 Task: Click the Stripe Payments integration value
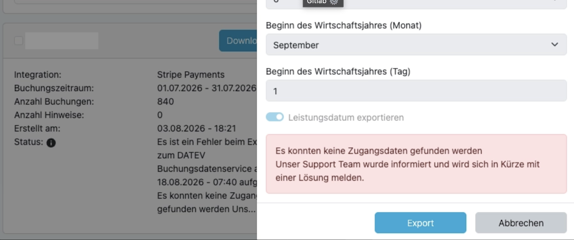click(x=191, y=75)
